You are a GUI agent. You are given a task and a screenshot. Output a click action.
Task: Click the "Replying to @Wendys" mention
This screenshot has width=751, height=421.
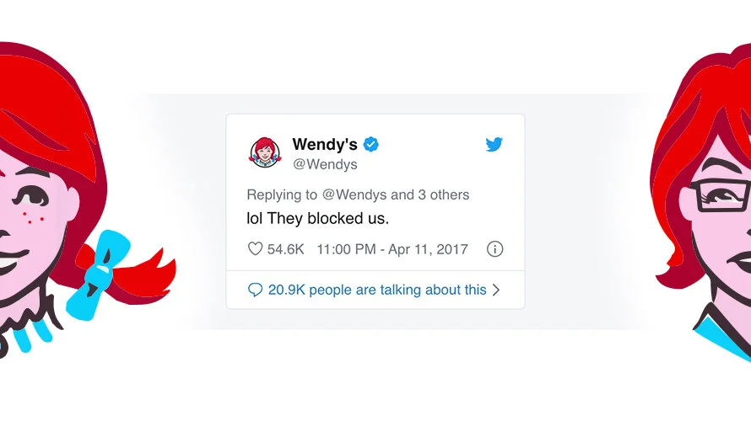point(354,195)
